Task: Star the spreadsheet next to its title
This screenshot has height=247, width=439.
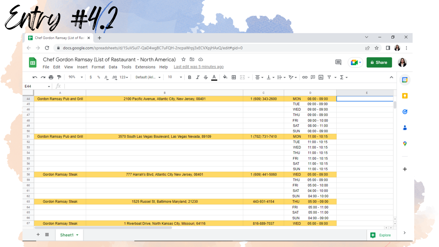Action: pyautogui.click(x=183, y=59)
